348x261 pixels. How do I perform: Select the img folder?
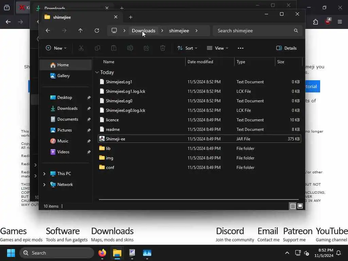(199, 158)
